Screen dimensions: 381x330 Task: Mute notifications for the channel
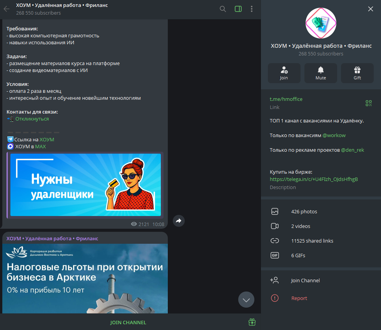pyautogui.click(x=321, y=73)
